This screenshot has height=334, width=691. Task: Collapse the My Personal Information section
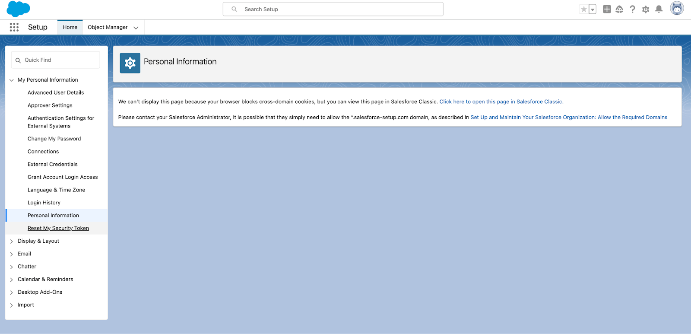point(12,80)
